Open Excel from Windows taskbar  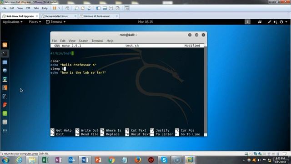(x=45, y=160)
